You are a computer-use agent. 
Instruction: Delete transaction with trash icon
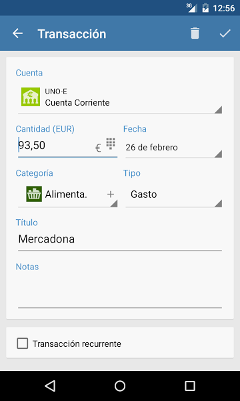point(195,33)
